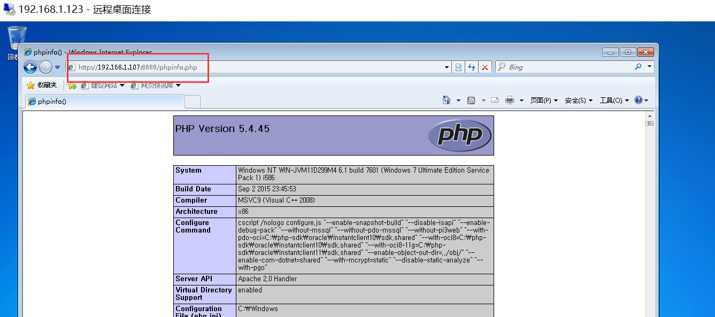Open the feeds dropdown arrow
The height and width of the screenshot is (317, 715).
tap(483, 100)
